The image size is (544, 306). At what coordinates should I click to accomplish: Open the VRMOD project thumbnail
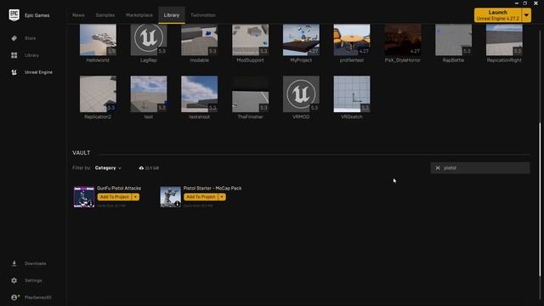click(301, 94)
